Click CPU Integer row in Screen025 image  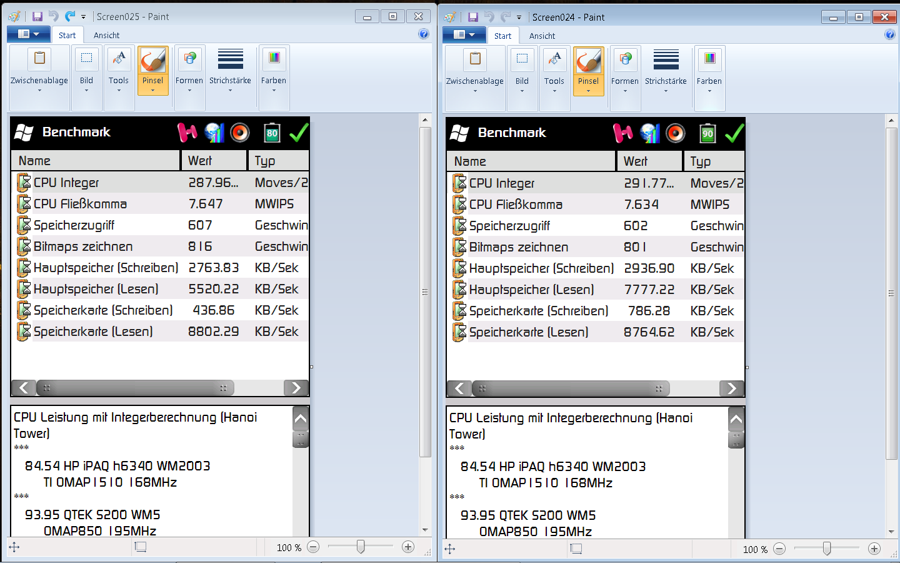click(x=160, y=183)
